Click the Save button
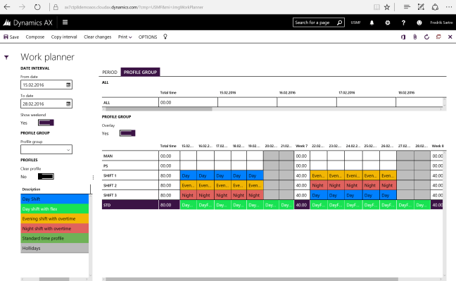This screenshot has width=456, height=281. [11, 37]
